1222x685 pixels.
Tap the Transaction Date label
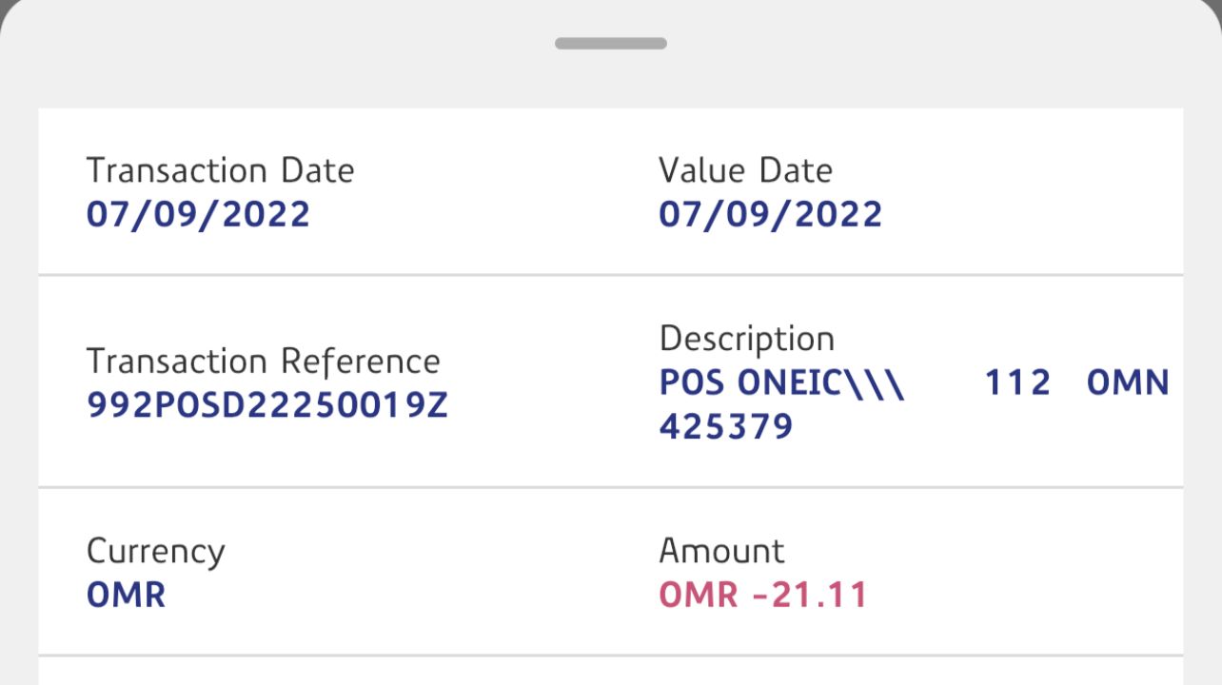220,171
